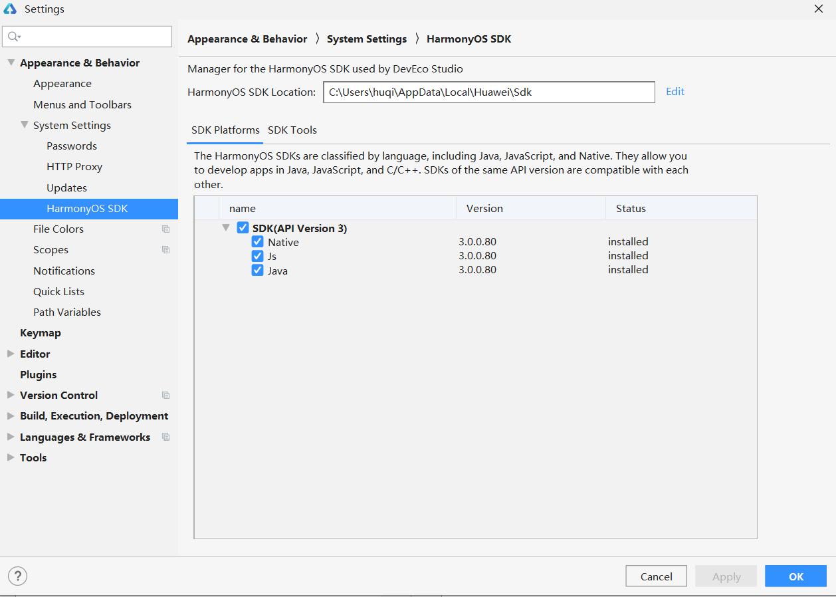
Task: Click the project-level icon next to Scopes
Action: pyautogui.click(x=165, y=250)
